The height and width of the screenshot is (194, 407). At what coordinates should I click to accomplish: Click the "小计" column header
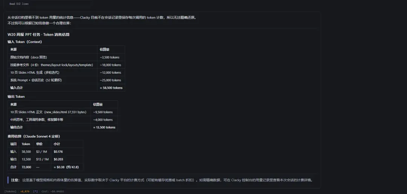click(x=57, y=144)
